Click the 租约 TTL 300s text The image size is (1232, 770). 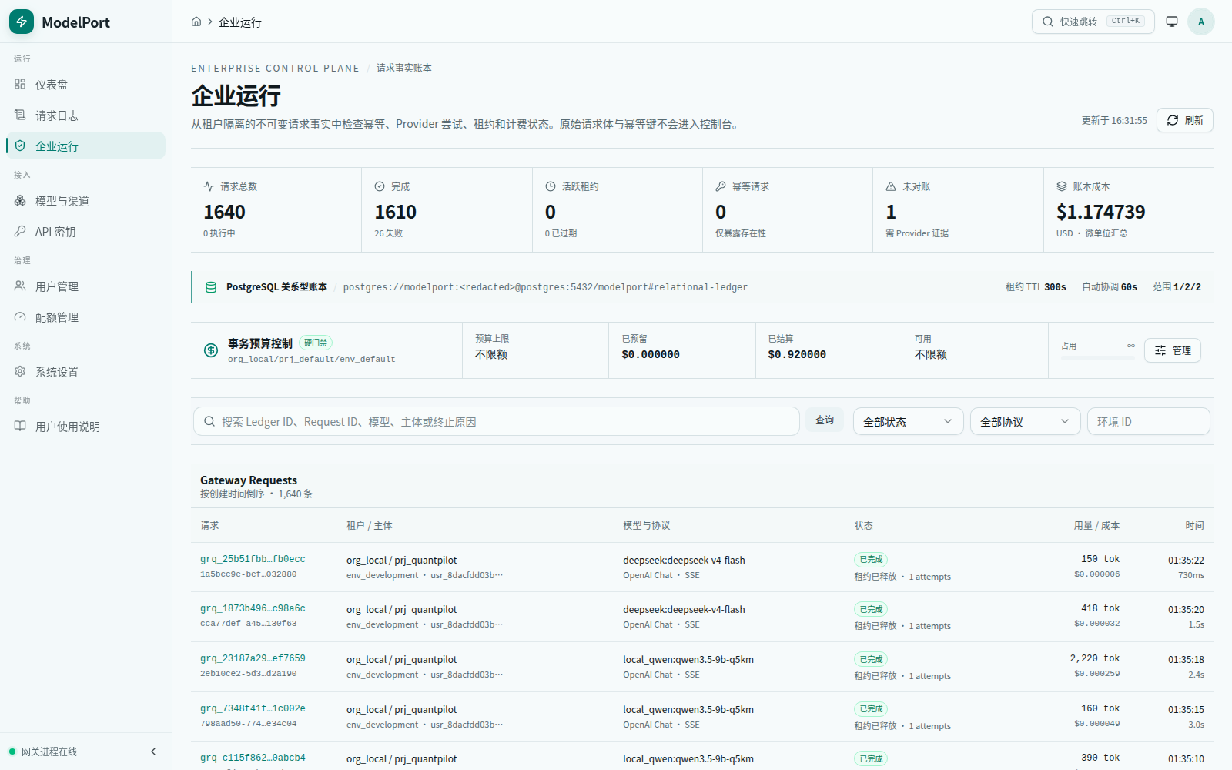coord(1036,287)
